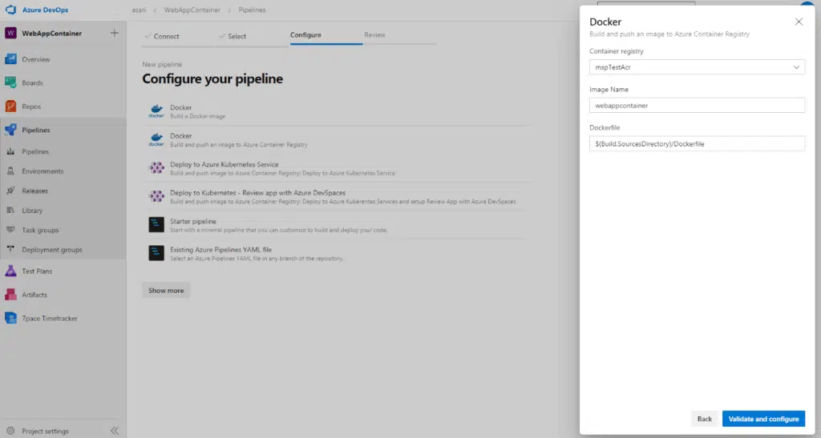Viewport: 821px width, 438px height.
Task: Open the Overview icon in the sidebar
Action: 10,59
